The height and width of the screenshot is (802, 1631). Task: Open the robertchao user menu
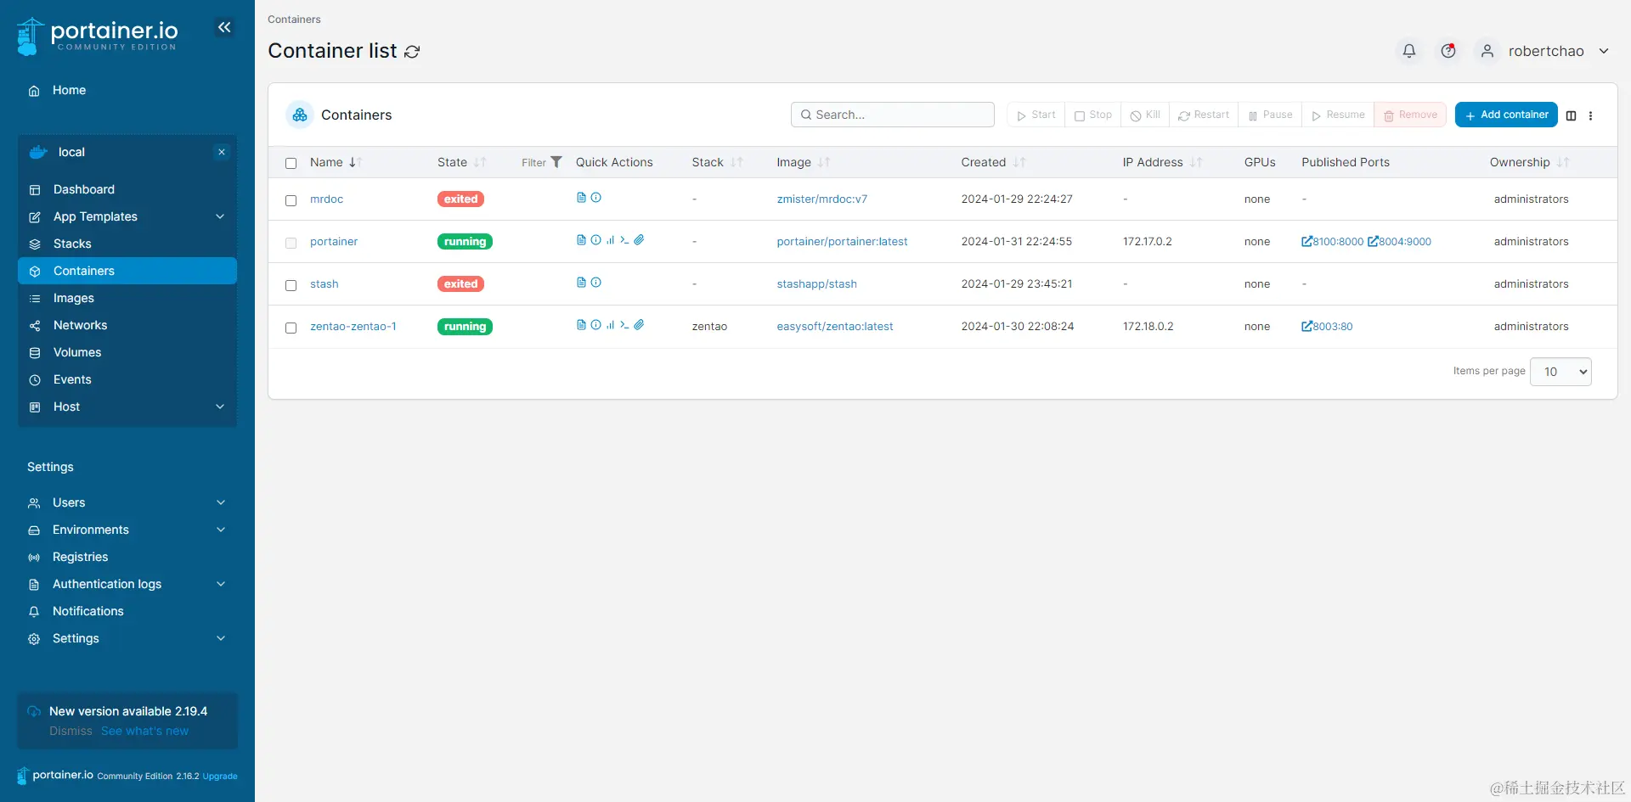pyautogui.click(x=1544, y=51)
